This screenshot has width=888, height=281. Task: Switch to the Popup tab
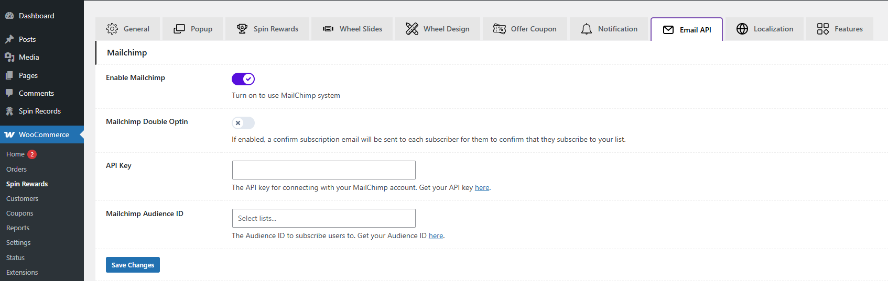[193, 29]
